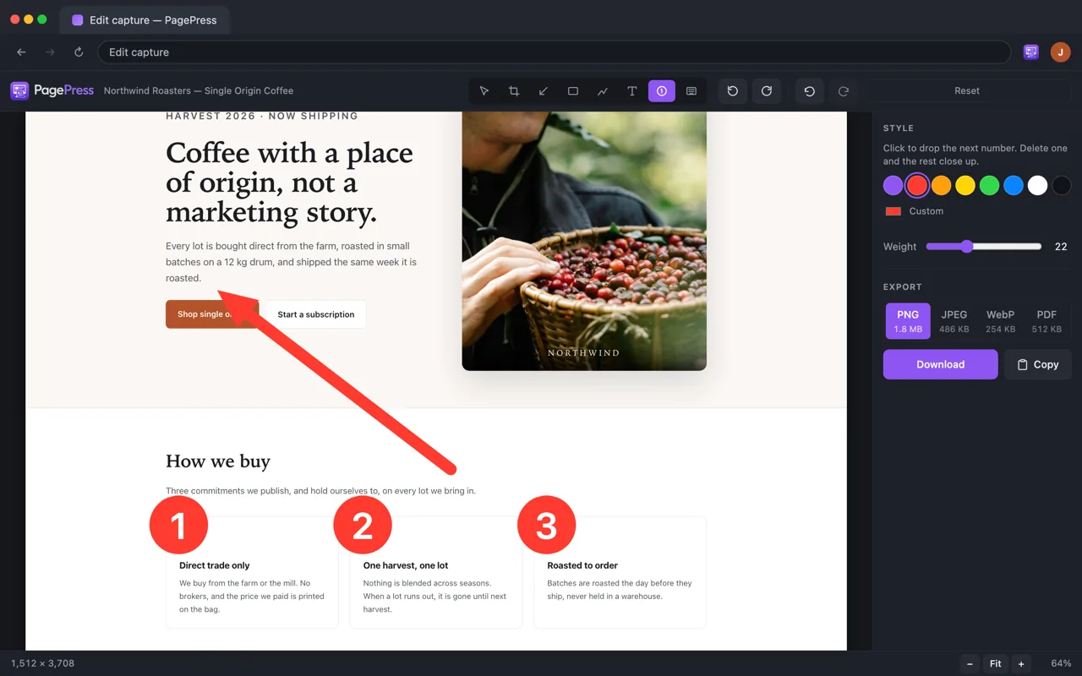Viewport: 1082px width, 676px height.
Task: Pick the rectangle shape tool
Action: pyautogui.click(x=573, y=91)
